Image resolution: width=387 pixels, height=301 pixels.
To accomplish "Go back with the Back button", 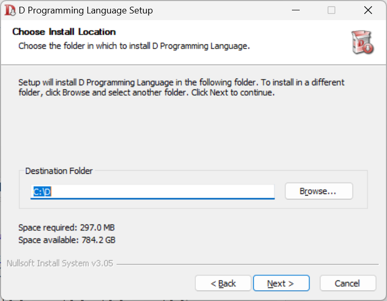I will pyautogui.click(x=223, y=283).
